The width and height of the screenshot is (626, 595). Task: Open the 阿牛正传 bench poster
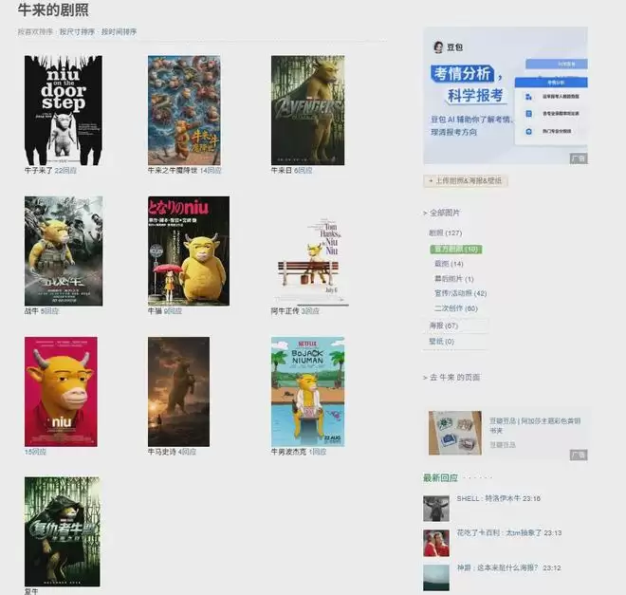pyautogui.click(x=310, y=261)
